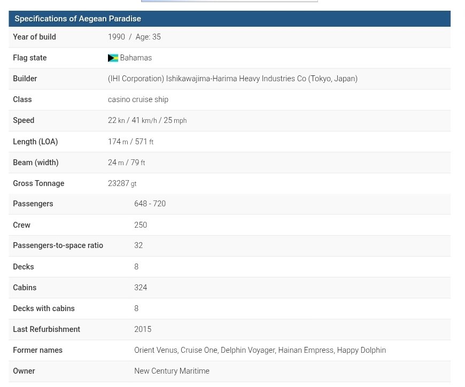Click the passengers value 648 - 720
The image size is (465, 387).
tap(150, 204)
